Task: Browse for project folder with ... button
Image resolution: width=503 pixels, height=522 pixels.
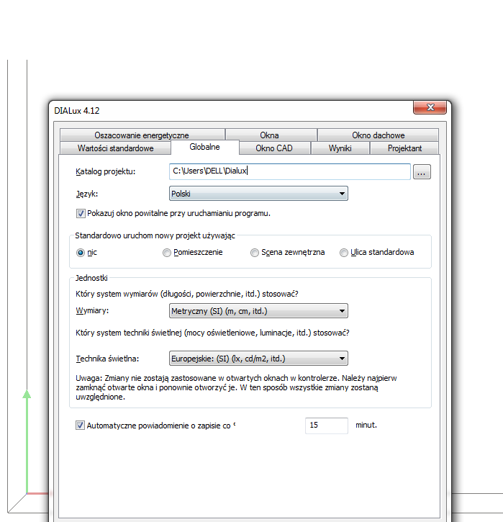Action: click(x=422, y=172)
